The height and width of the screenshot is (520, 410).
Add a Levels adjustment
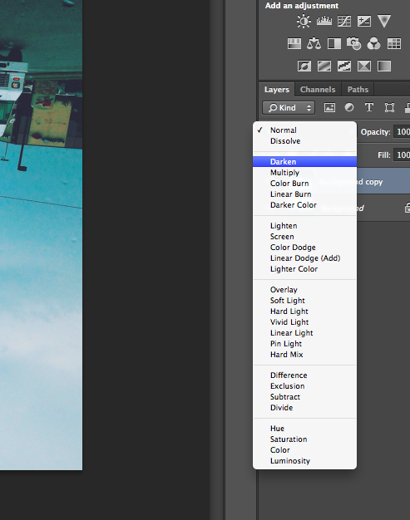tap(324, 22)
